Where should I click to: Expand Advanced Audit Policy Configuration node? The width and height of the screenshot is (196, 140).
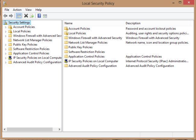6,62
